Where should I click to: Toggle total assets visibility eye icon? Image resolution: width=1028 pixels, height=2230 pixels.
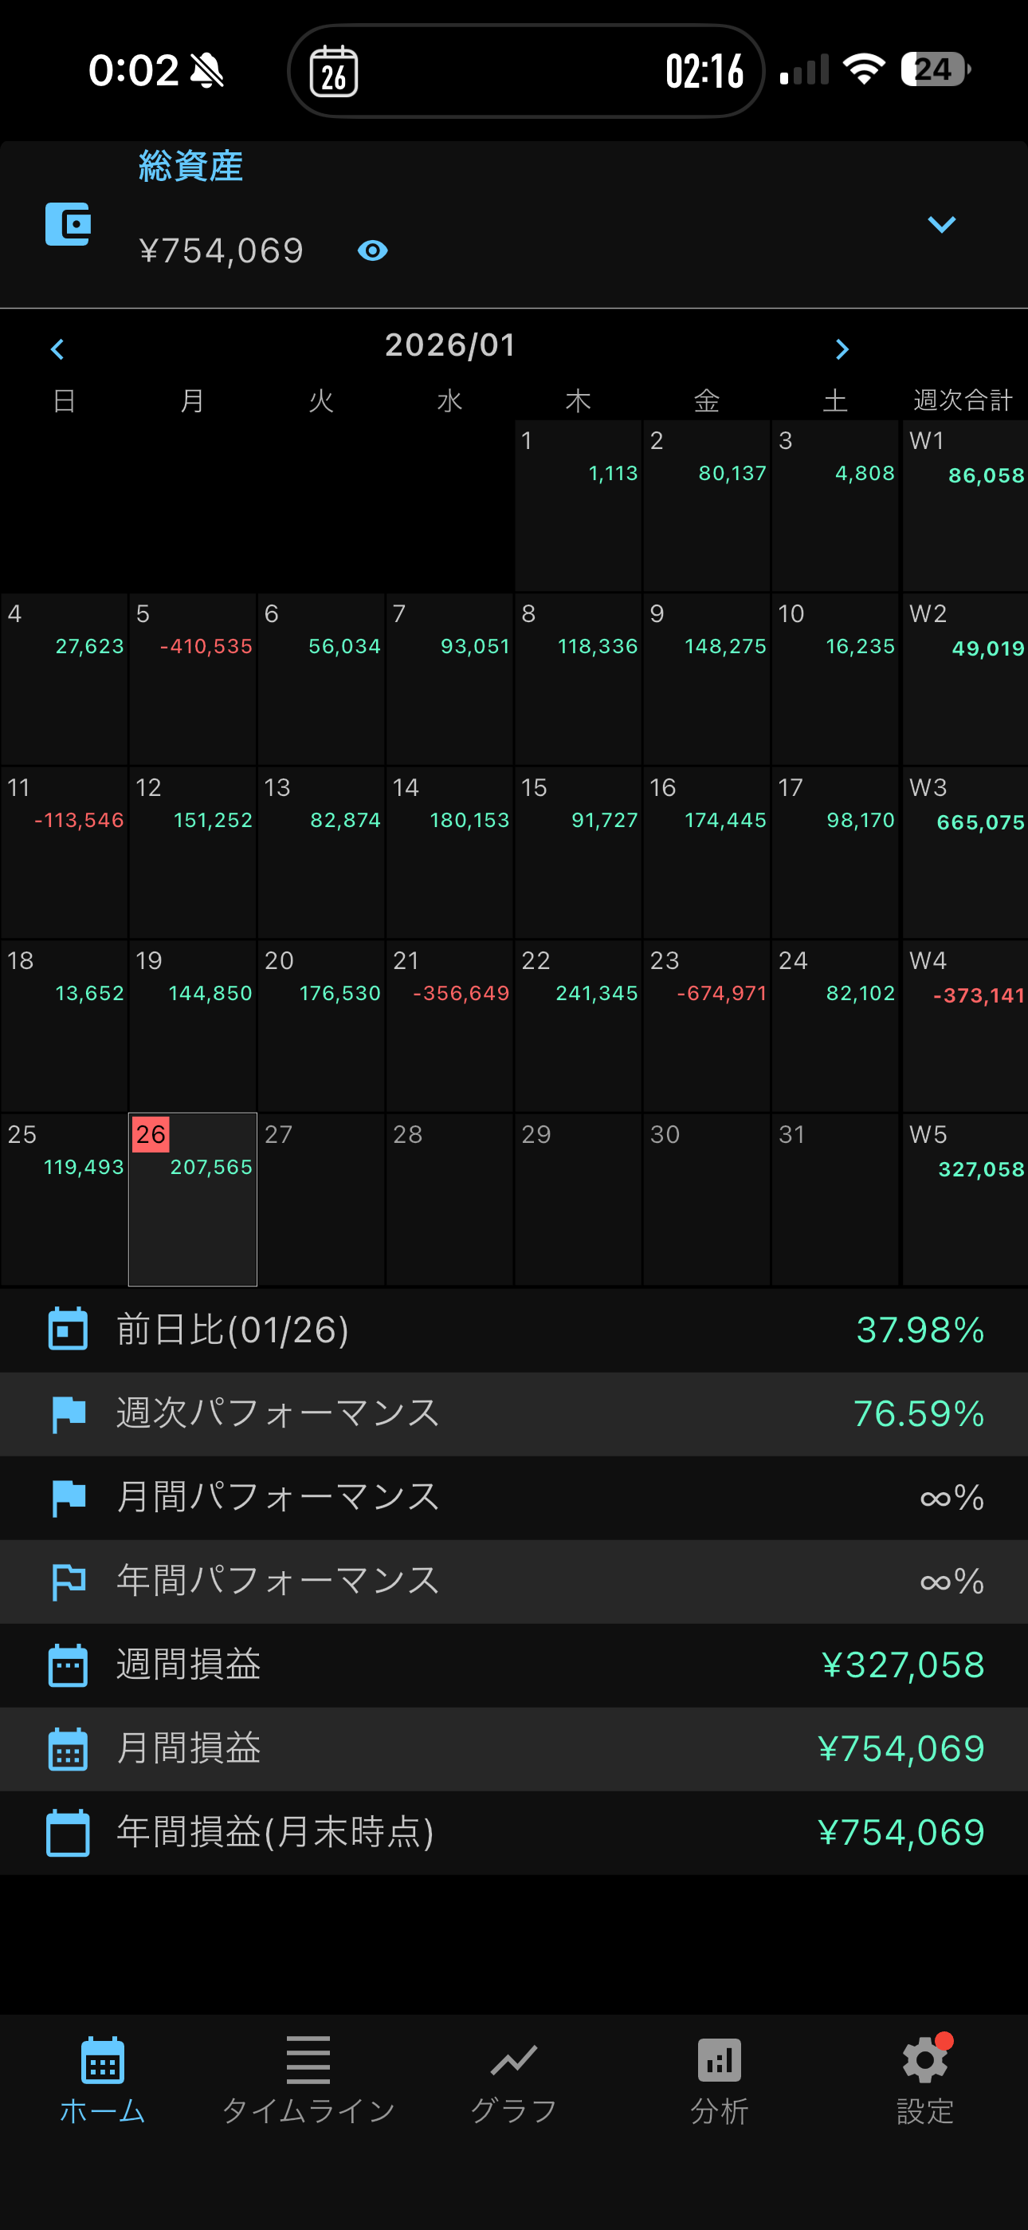tap(372, 251)
